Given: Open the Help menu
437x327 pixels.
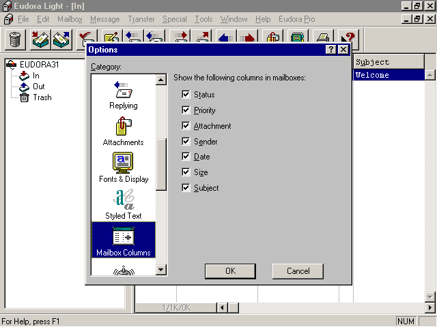Looking at the screenshot, I should (x=263, y=19).
